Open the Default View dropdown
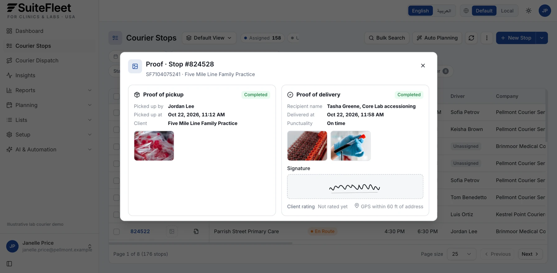557x273 pixels. [x=209, y=38]
